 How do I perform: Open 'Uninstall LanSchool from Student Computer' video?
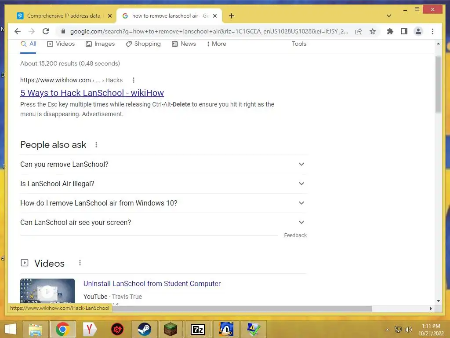pyautogui.click(x=152, y=284)
